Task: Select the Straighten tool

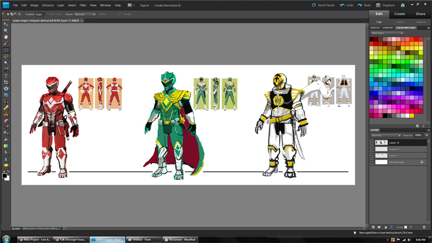Action: point(6,95)
